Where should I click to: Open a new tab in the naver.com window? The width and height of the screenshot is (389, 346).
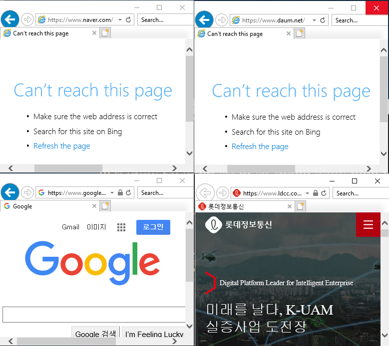coord(105,33)
